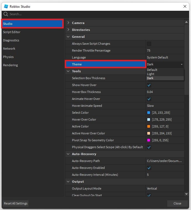Collapse the Auto-Recovery section
Screen dimensions: 191x210
(68, 154)
